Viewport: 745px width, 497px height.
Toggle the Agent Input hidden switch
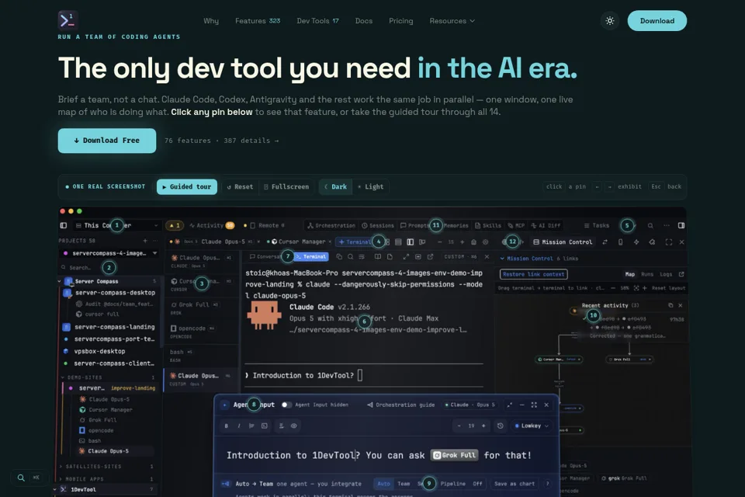(286, 405)
